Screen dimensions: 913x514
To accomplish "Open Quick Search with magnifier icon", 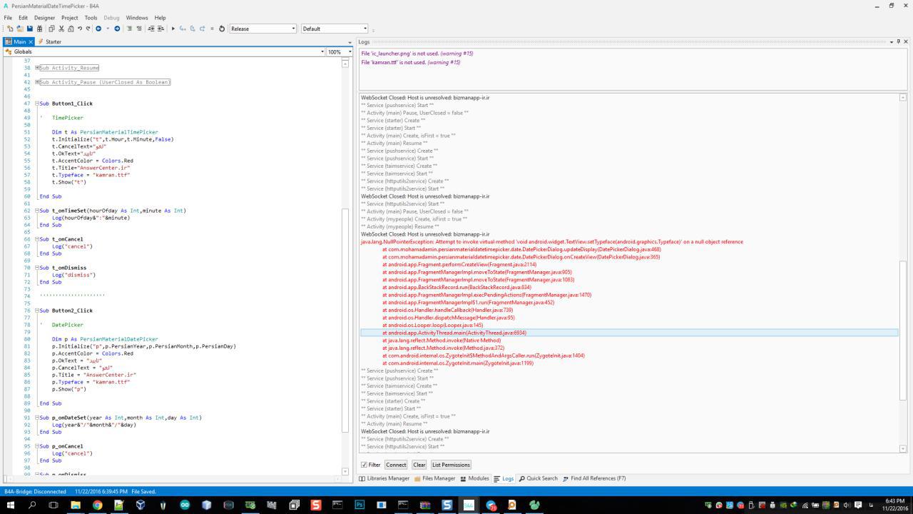I will (x=538, y=478).
